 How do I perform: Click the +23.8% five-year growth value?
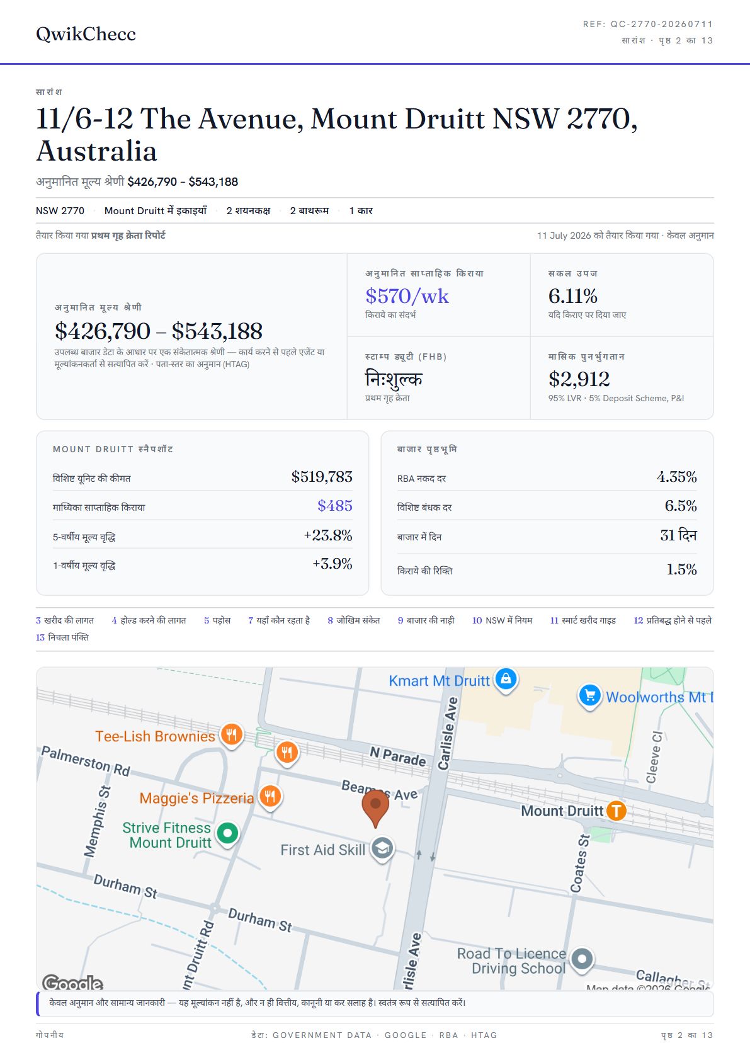point(328,535)
